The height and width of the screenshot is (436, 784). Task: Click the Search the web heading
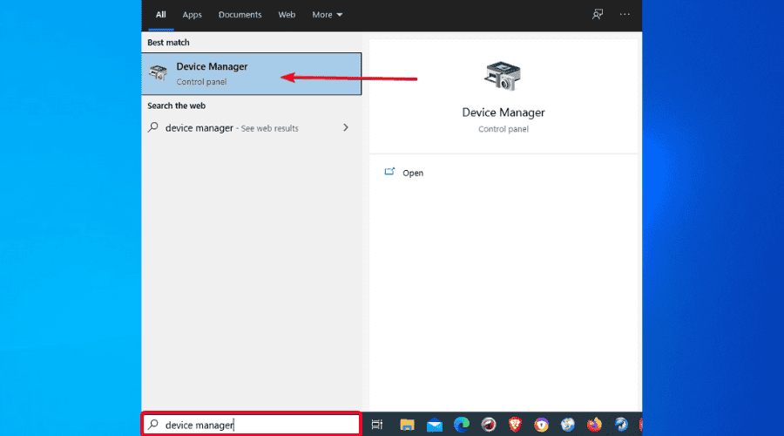point(176,106)
